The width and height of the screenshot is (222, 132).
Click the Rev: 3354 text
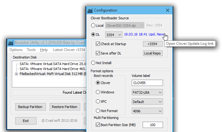(x=154, y=25)
